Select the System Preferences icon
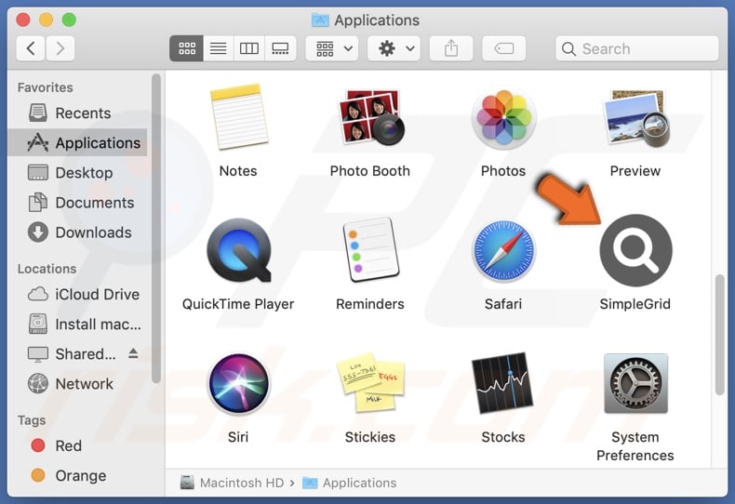 click(635, 384)
